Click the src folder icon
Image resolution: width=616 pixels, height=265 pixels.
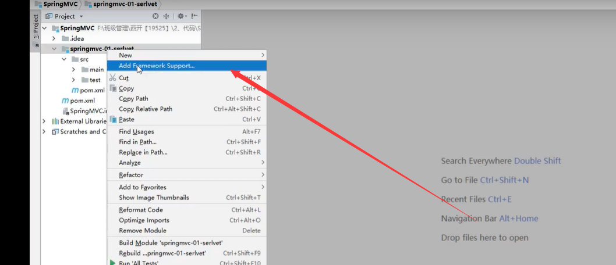(75, 59)
